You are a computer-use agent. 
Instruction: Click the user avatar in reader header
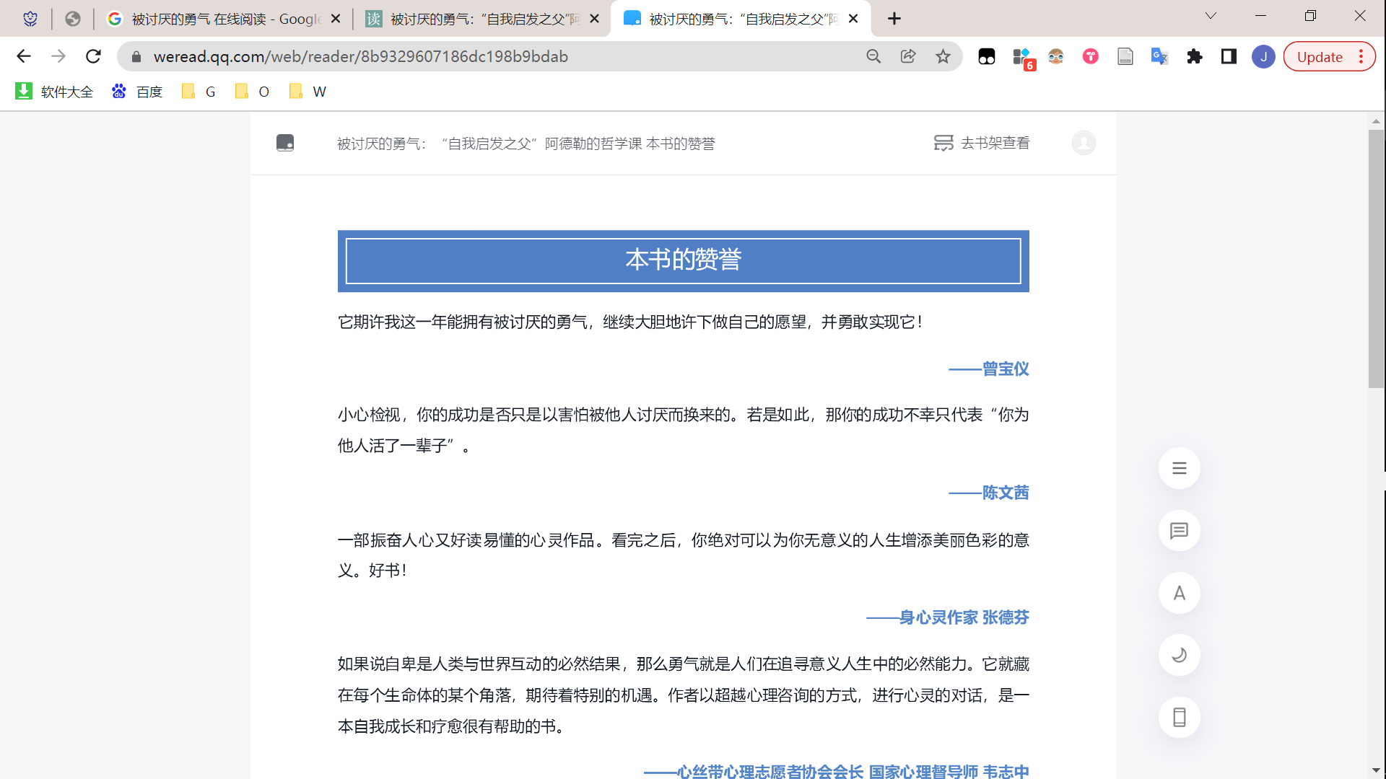(1083, 143)
